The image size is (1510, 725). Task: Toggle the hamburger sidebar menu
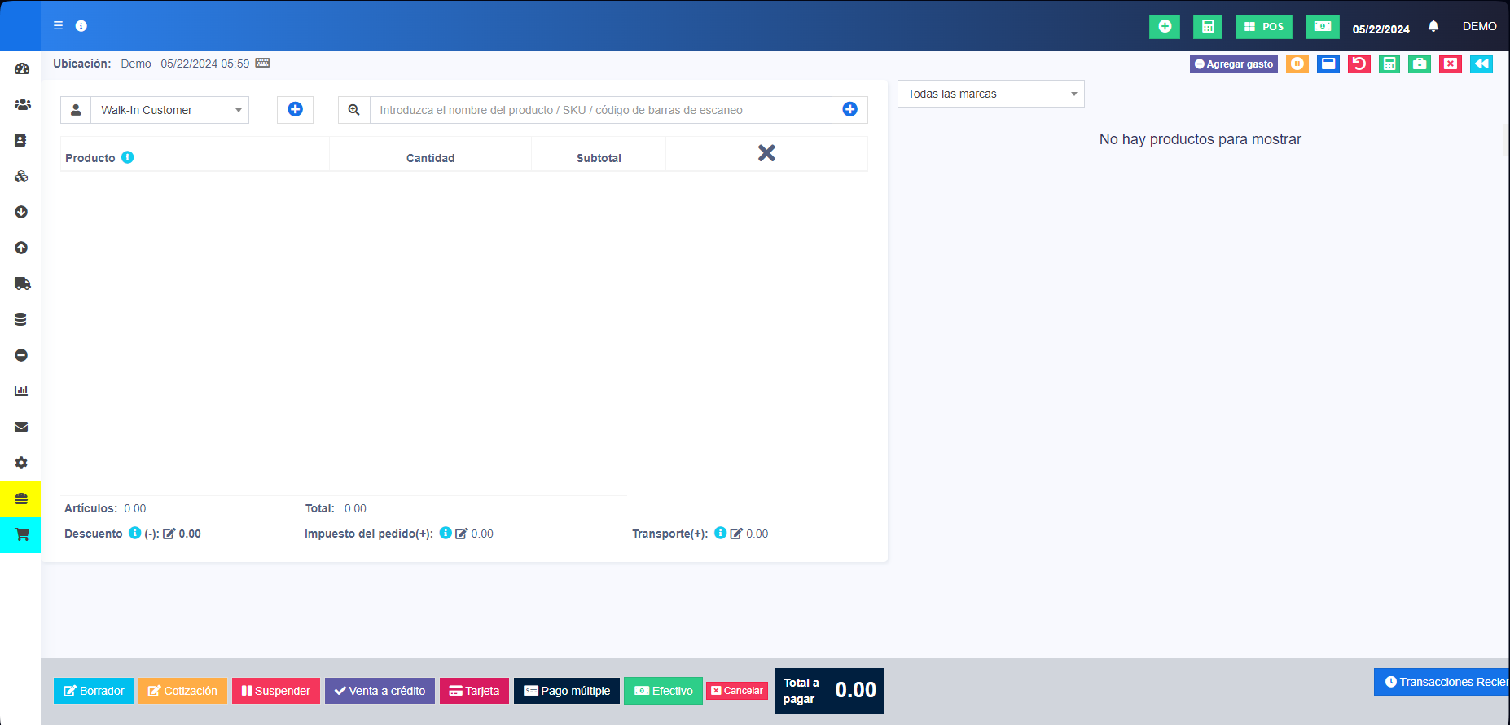coord(58,26)
